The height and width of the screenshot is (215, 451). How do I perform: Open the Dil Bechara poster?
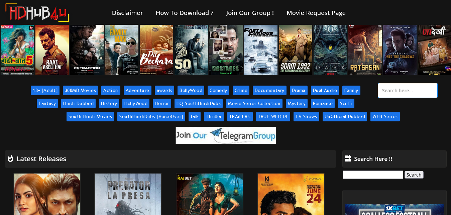tap(156, 50)
